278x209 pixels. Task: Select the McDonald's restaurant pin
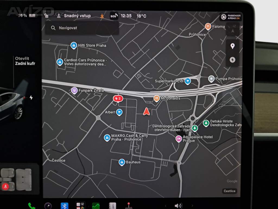[x=156, y=99]
